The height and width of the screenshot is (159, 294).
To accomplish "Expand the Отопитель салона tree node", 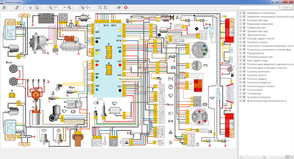I will 241,42.
